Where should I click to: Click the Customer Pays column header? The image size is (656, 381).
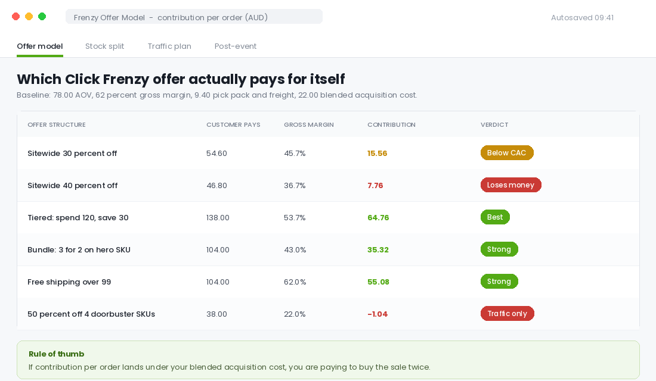coord(233,124)
